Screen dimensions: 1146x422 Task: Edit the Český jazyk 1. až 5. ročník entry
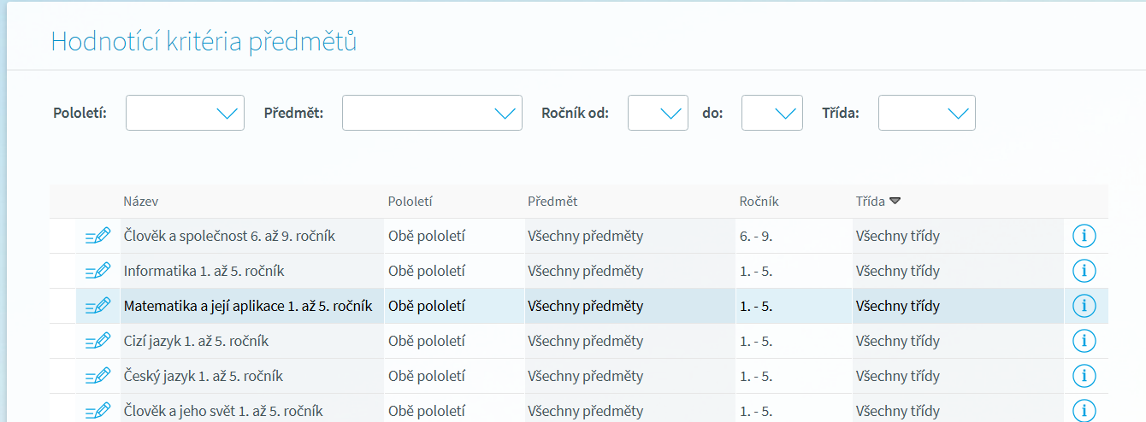[98, 376]
